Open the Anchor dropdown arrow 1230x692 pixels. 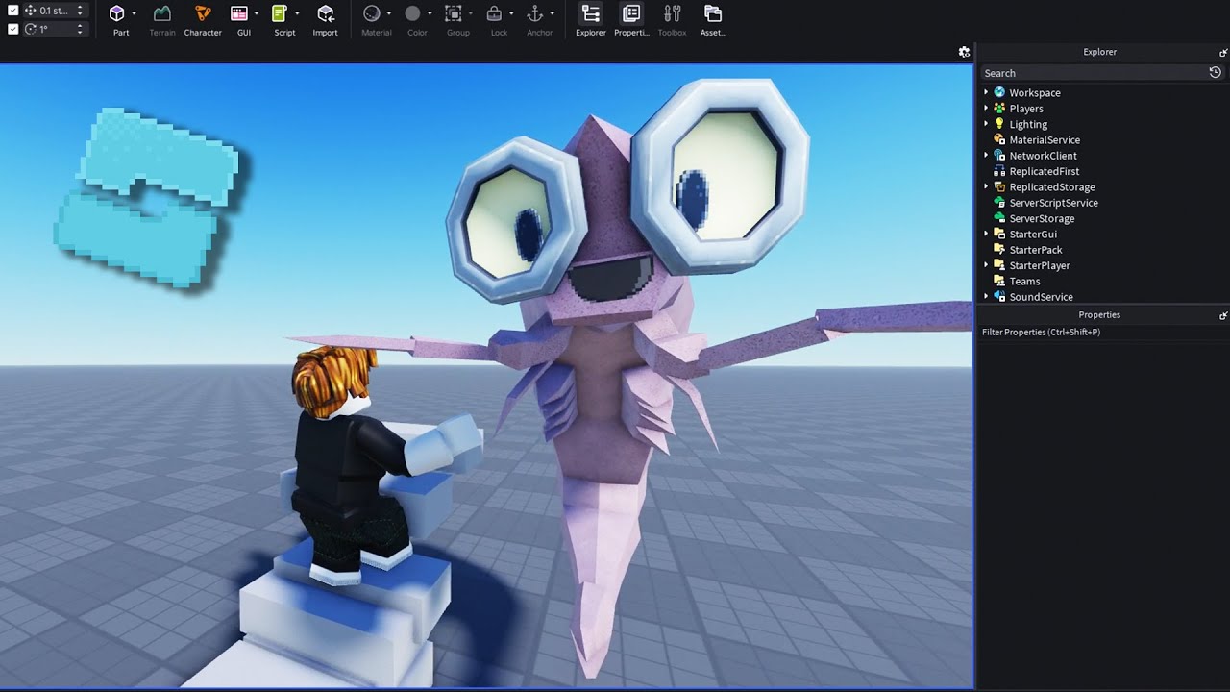(553, 13)
